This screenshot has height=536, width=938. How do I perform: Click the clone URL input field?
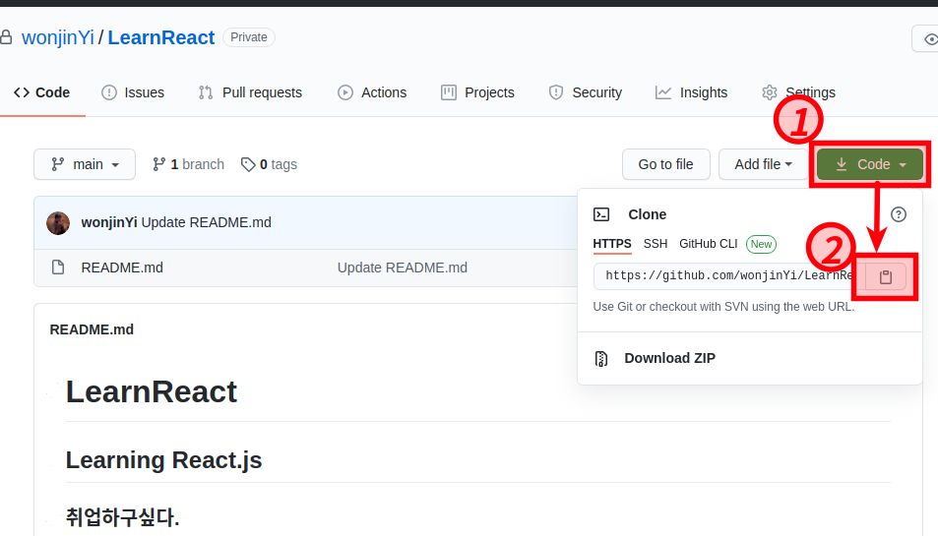729,276
